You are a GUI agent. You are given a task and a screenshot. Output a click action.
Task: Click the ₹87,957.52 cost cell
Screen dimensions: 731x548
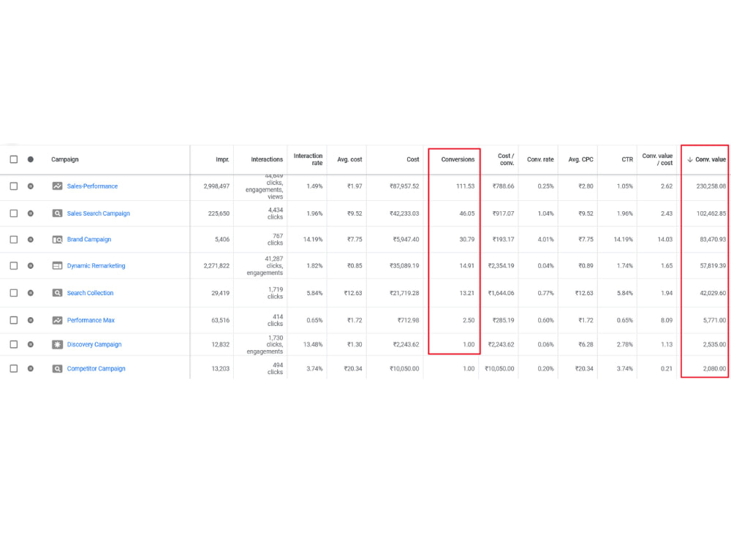click(x=404, y=186)
